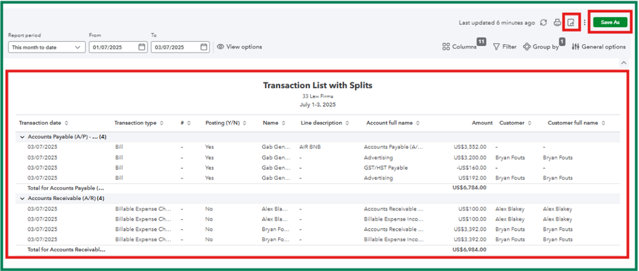Collapse the report options header chevron
Viewport: 639px width, 271px height.
pos(624,63)
